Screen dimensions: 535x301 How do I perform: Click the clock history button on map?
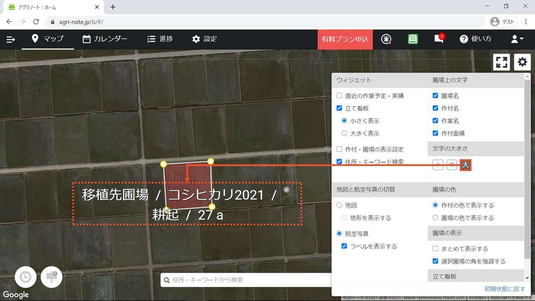25,277
